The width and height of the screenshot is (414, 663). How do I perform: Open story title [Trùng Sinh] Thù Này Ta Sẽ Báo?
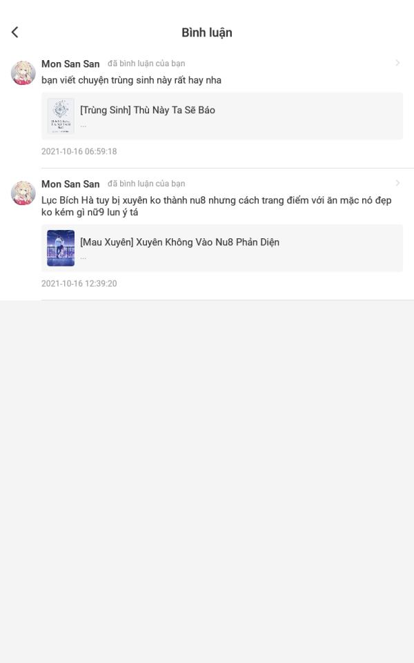tap(148, 110)
